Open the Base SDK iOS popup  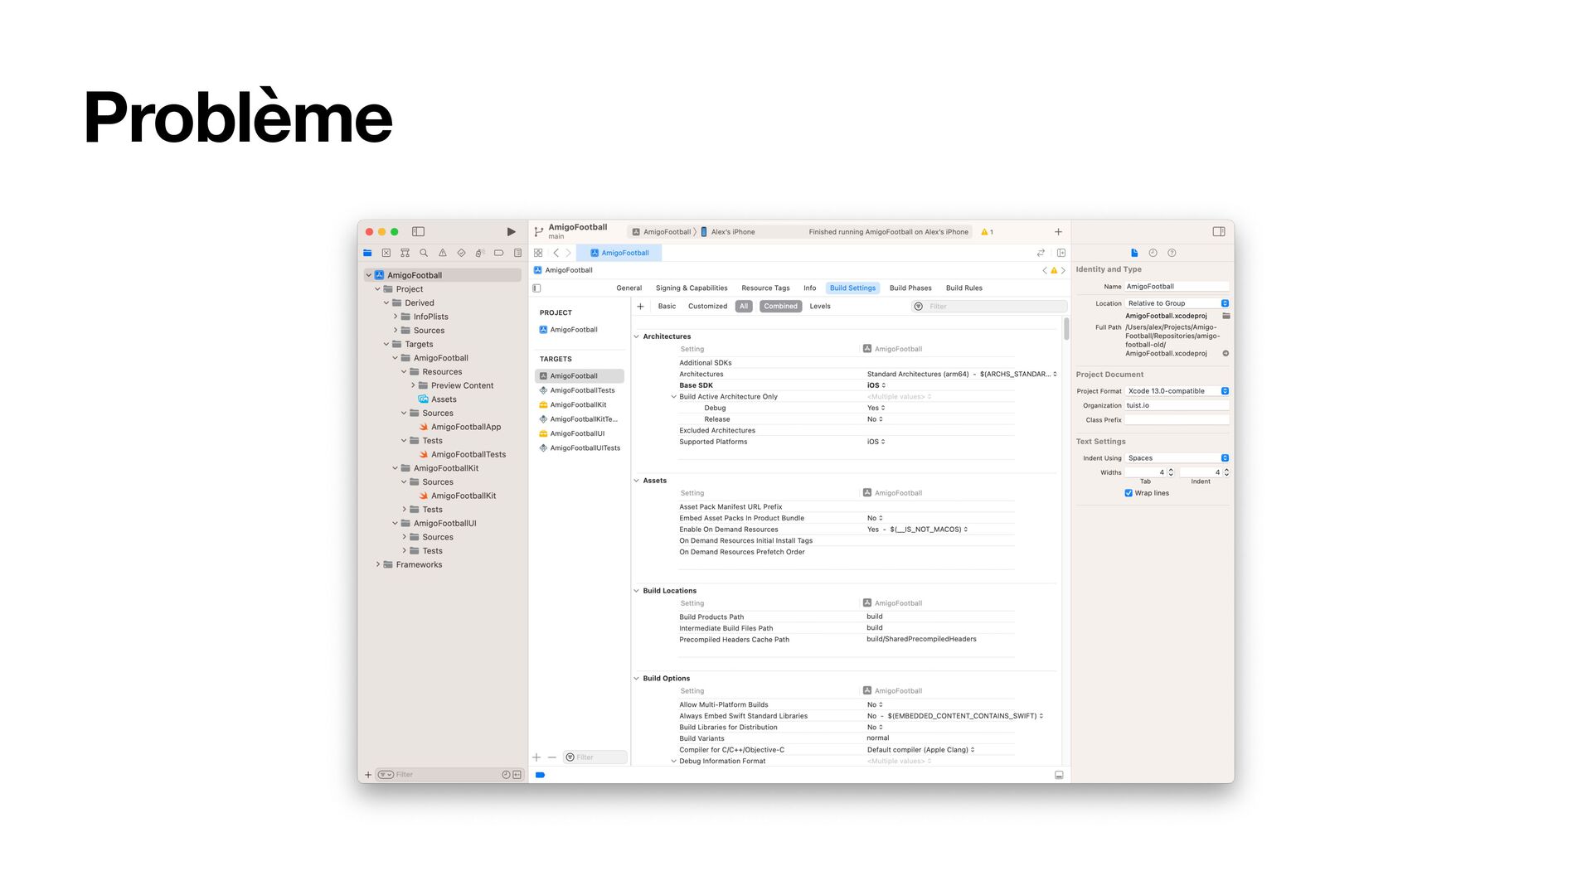pyautogui.click(x=876, y=385)
